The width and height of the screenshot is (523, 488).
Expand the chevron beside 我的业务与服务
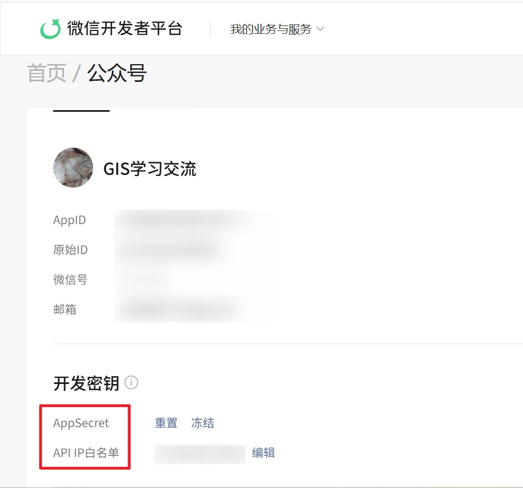pyautogui.click(x=320, y=29)
